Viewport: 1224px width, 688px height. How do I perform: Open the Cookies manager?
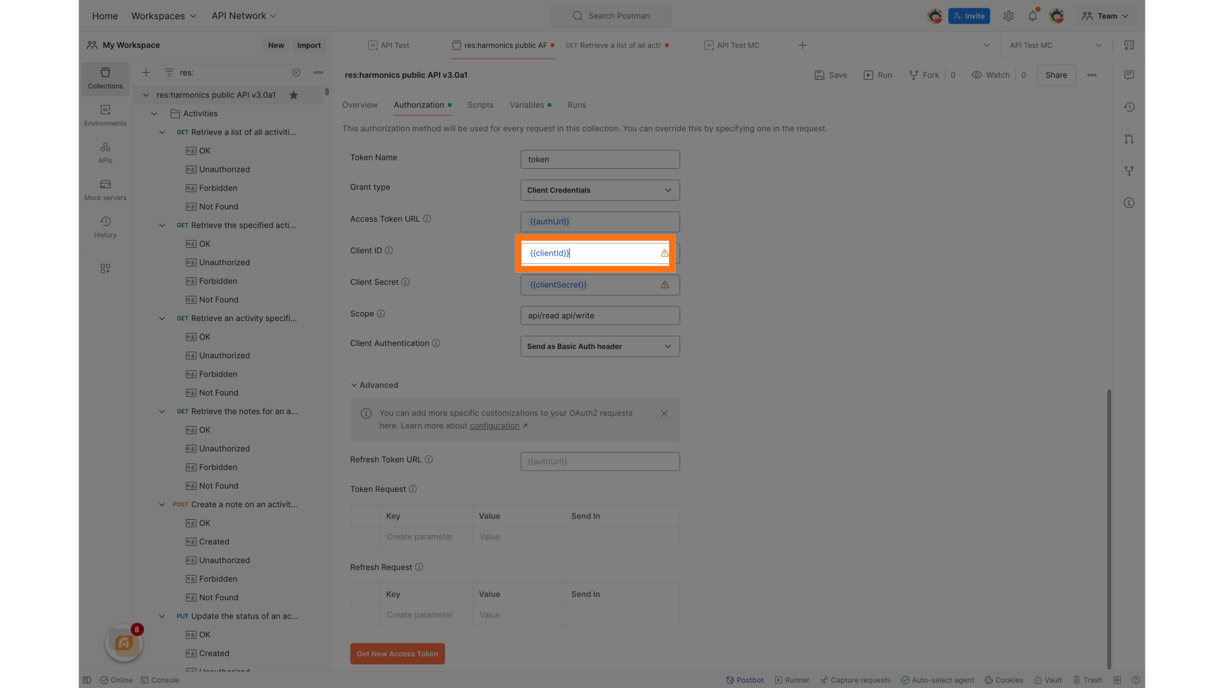(x=1003, y=680)
